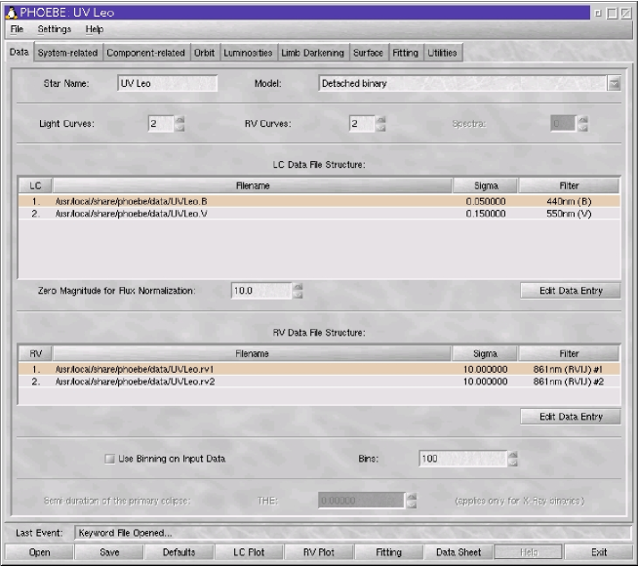The image size is (638, 566).
Task: Increase the RV Curves spinner value
Action: pyautogui.click(x=381, y=119)
